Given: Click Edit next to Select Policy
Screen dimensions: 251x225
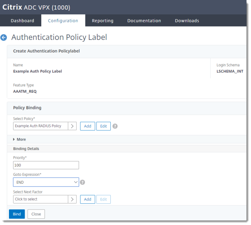Looking at the screenshot, I should coord(103,126).
